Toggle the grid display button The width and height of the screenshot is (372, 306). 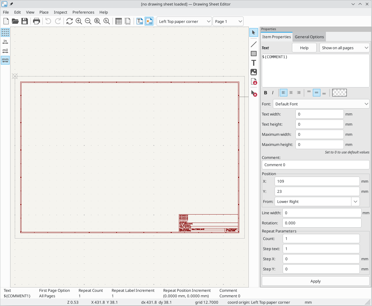(5, 32)
